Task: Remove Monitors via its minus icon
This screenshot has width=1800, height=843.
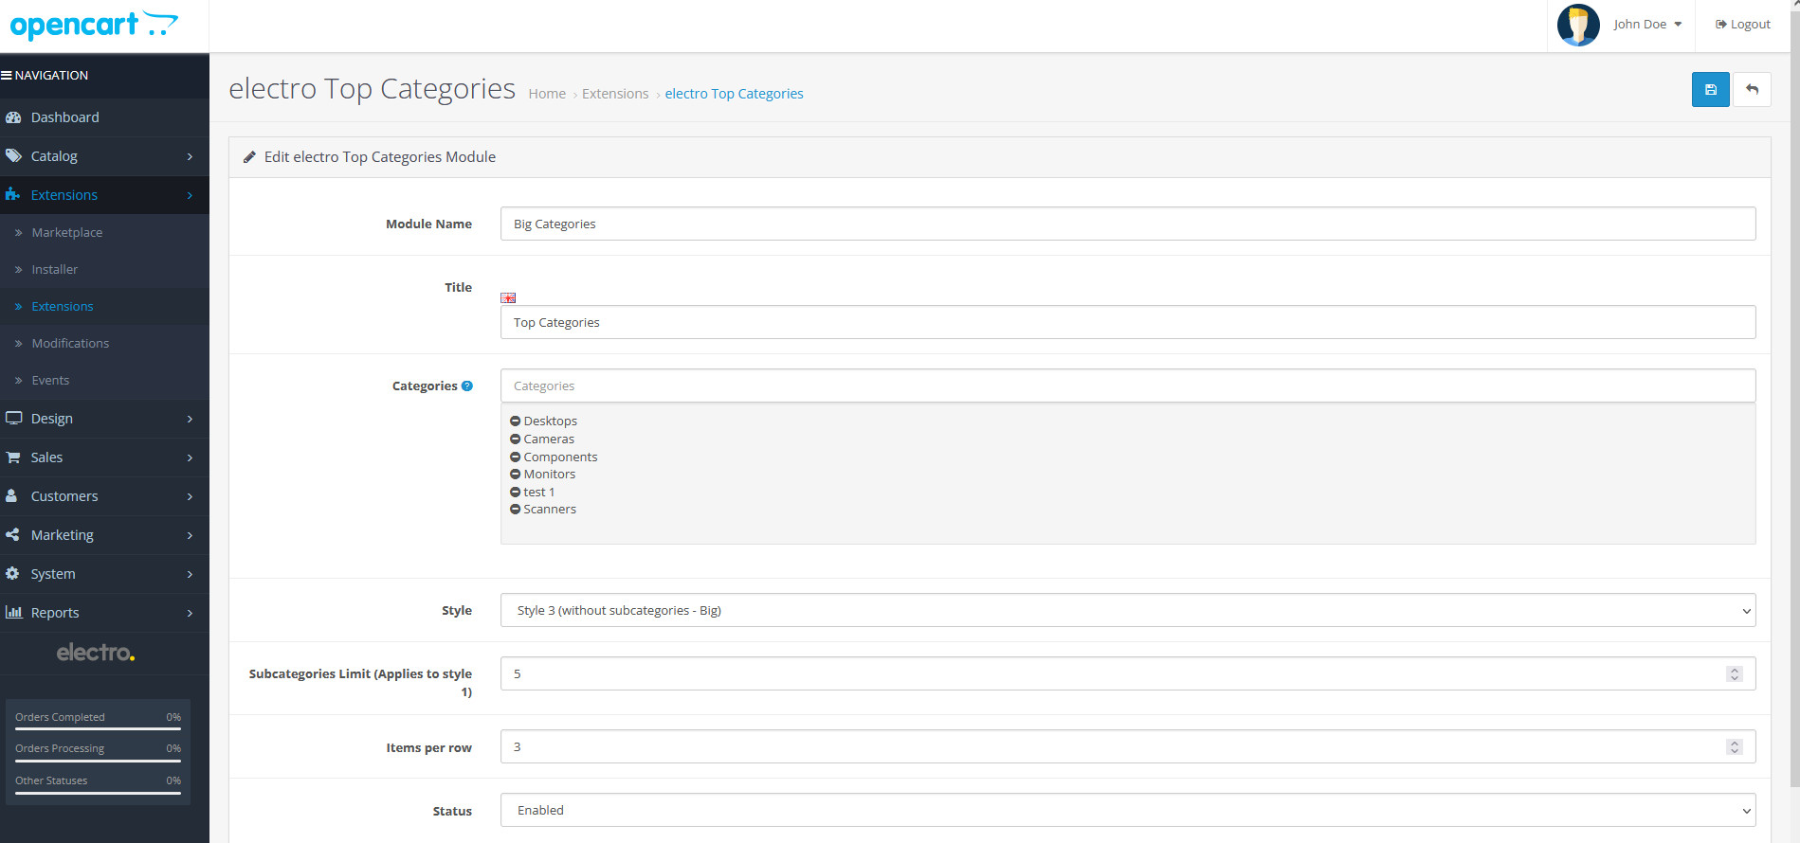Action: tap(515, 474)
